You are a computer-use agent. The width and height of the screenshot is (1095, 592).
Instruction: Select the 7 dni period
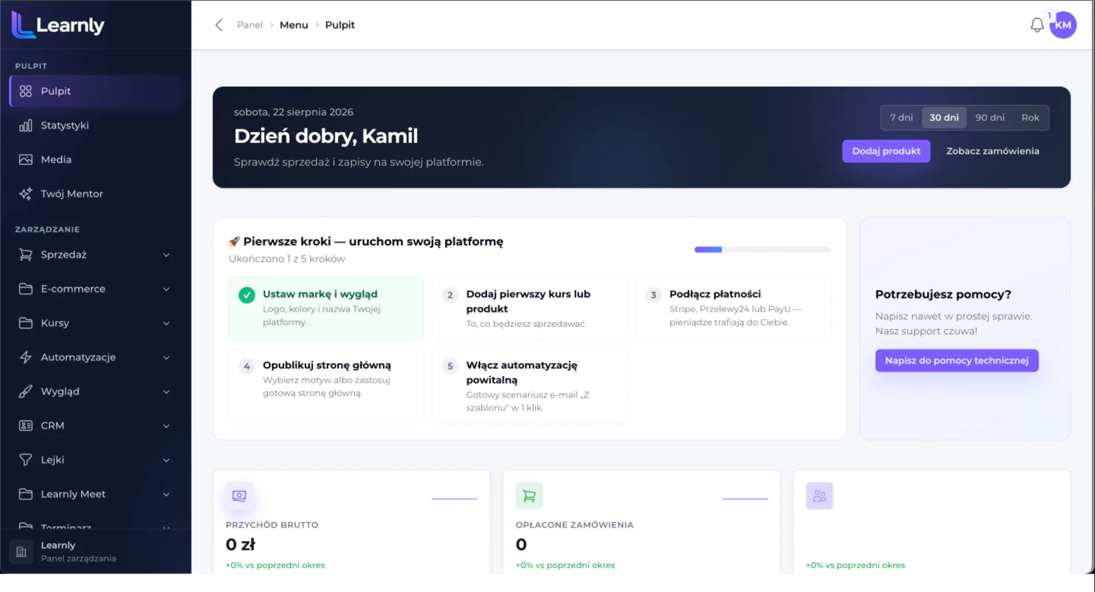click(901, 117)
